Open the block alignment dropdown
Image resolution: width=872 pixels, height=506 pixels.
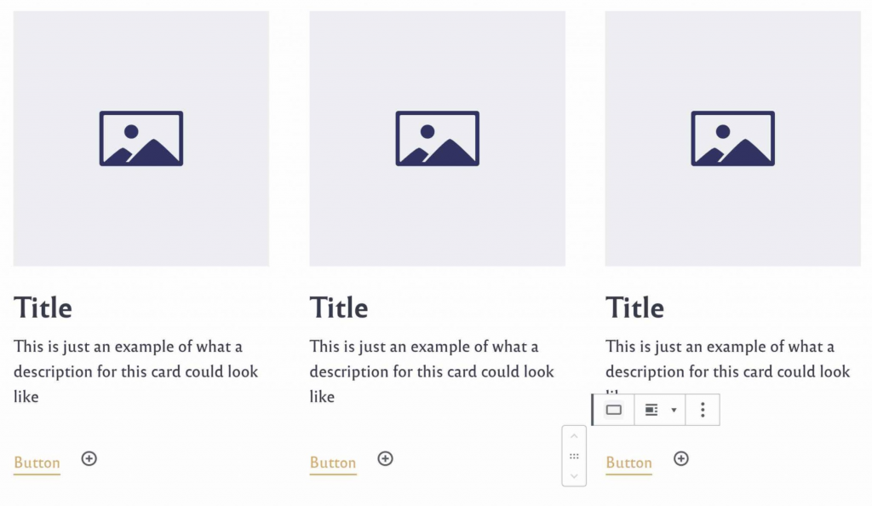[660, 410]
